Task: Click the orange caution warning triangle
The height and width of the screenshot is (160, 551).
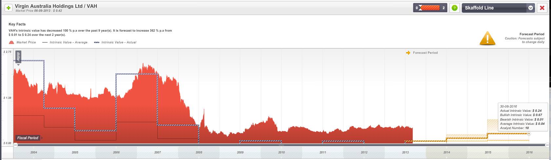Action: 487,38
